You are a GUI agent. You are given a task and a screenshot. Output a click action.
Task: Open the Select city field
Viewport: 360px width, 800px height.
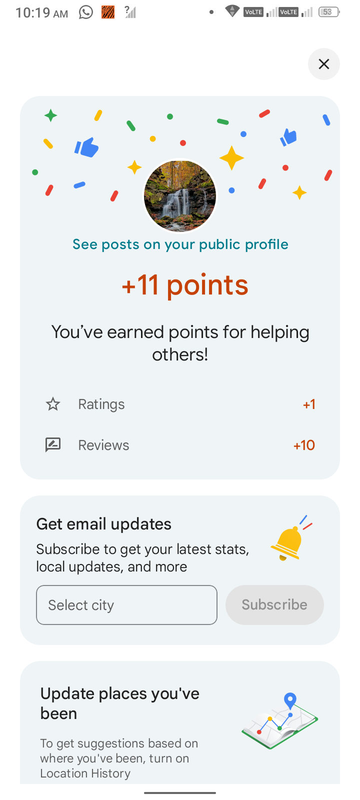[x=126, y=605]
